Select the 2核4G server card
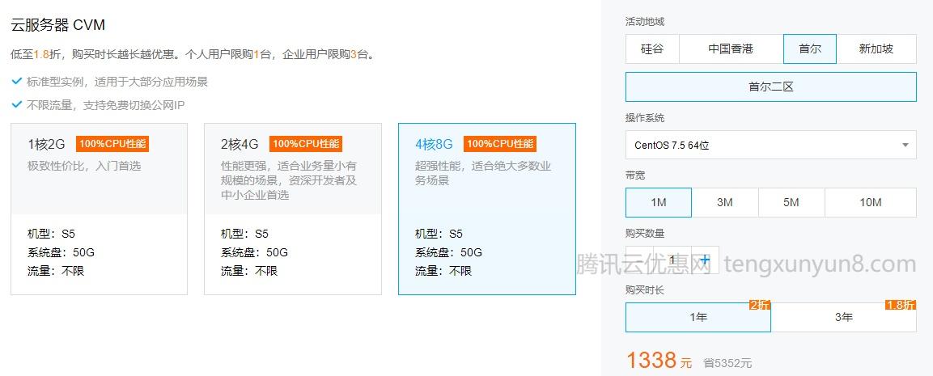Screen dimensions: 933x376 (x=293, y=209)
